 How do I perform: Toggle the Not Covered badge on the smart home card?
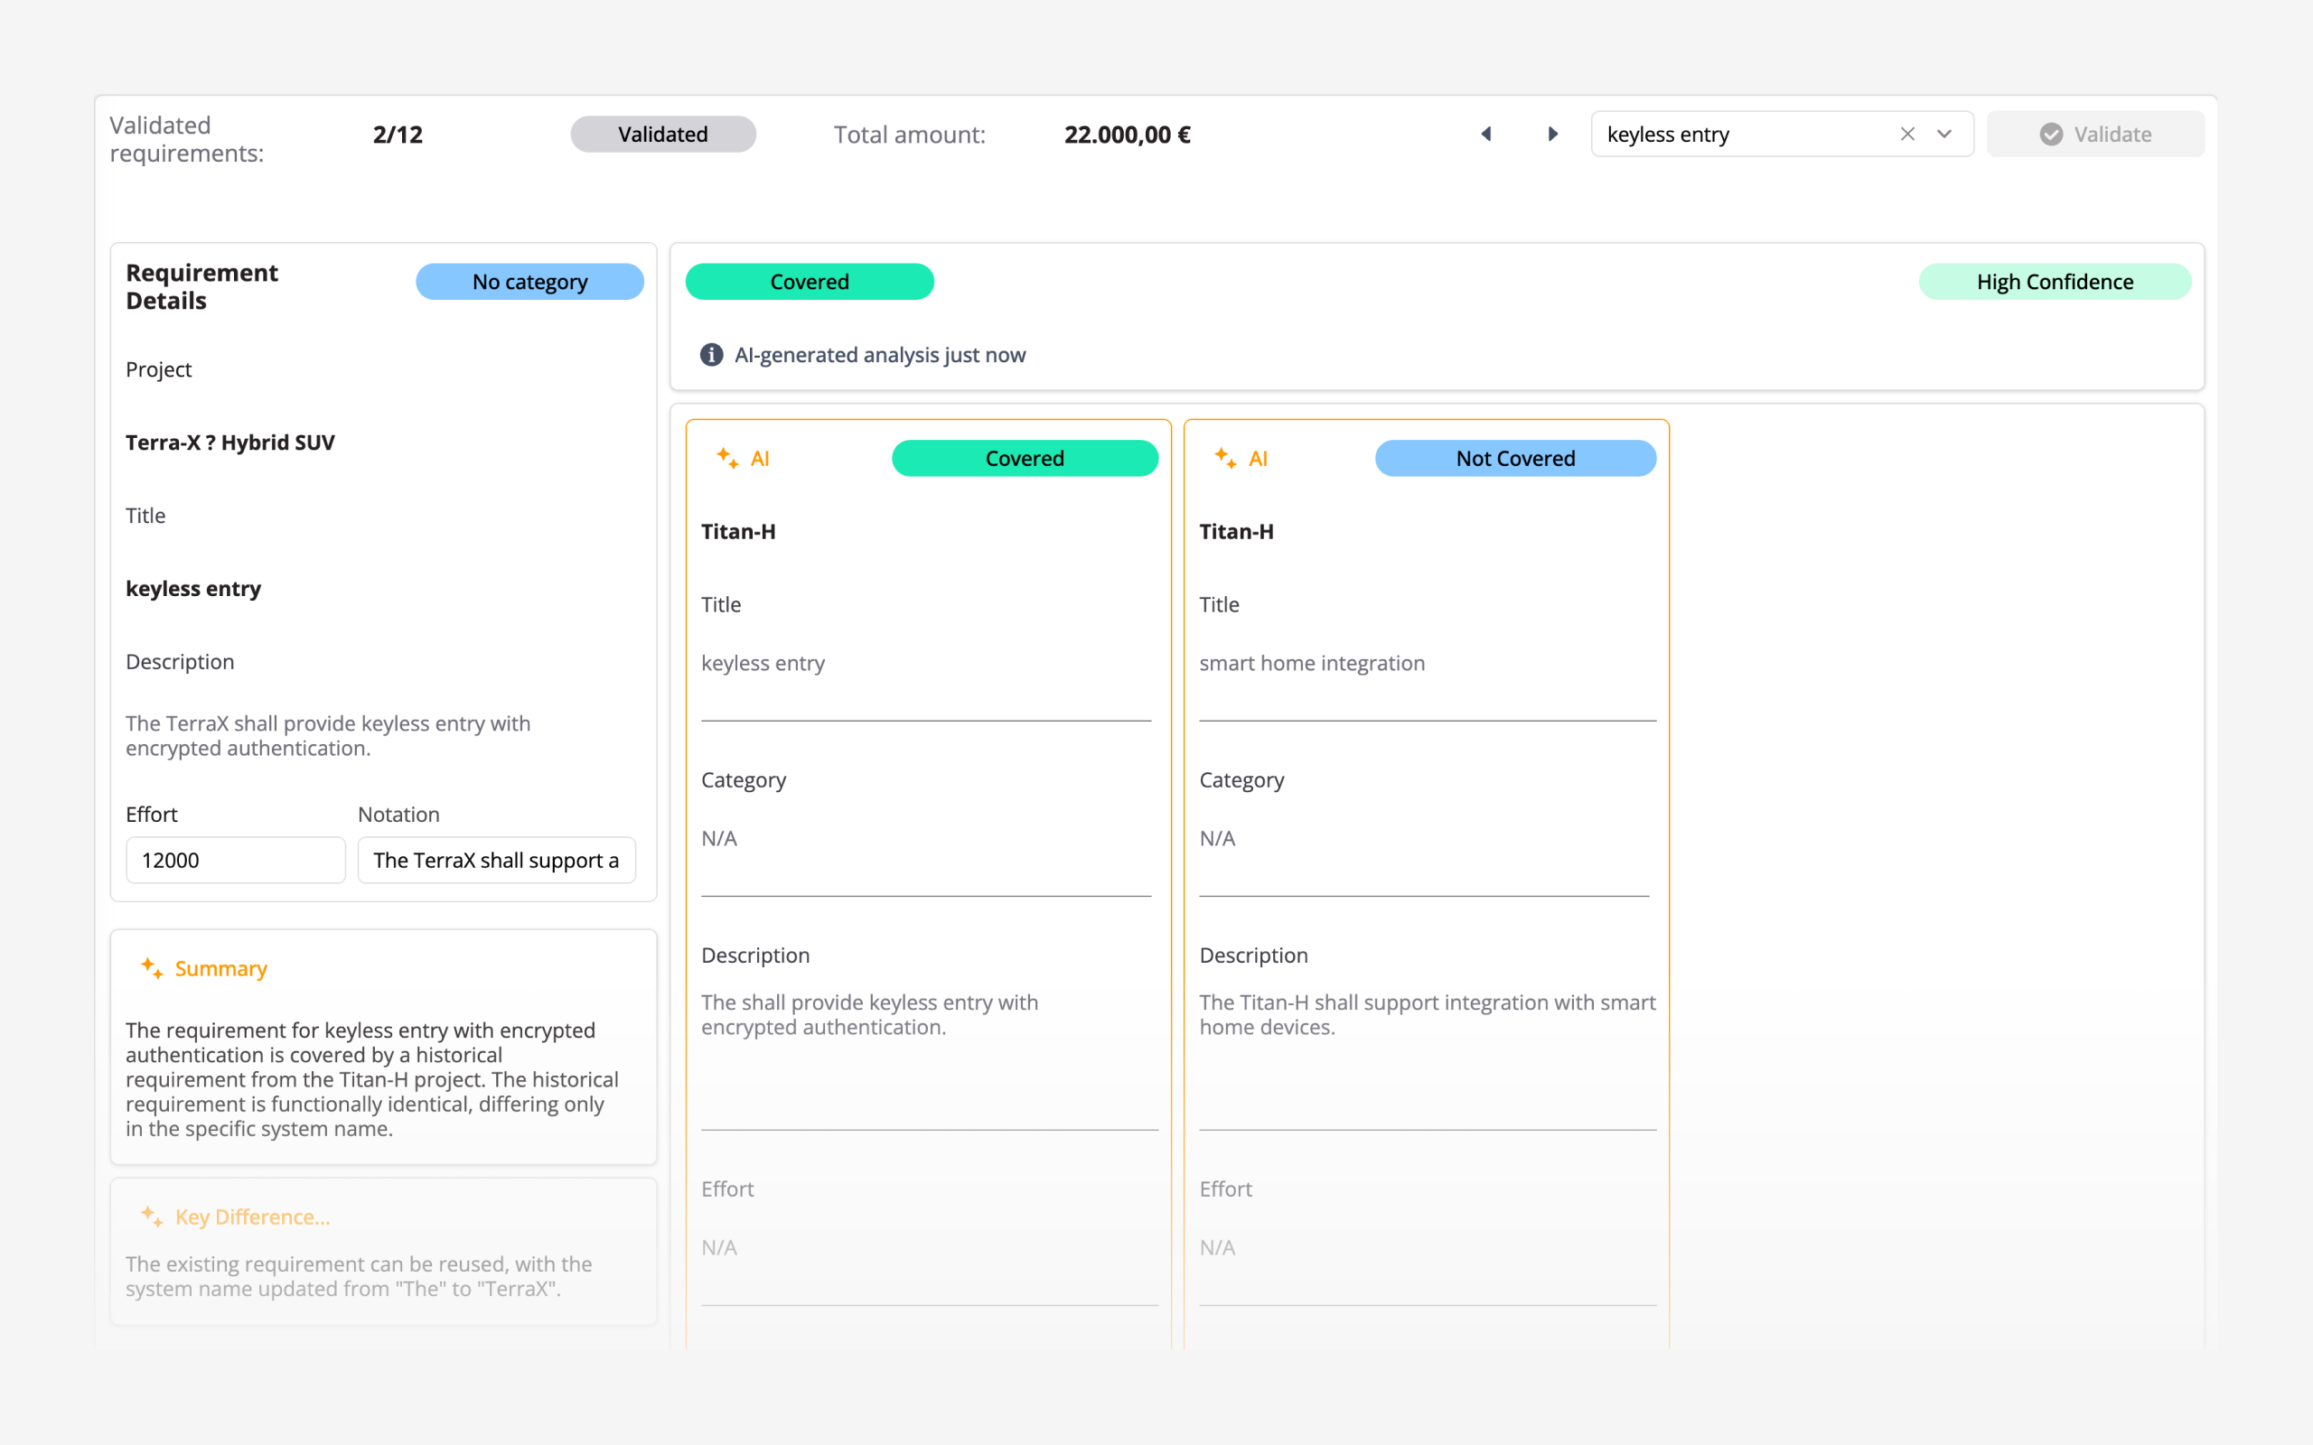(1514, 458)
